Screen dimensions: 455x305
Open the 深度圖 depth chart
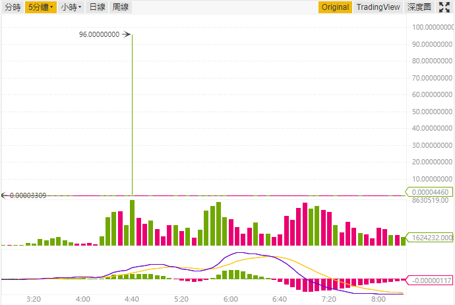pyautogui.click(x=419, y=7)
